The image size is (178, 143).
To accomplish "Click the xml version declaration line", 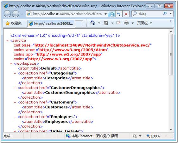I will click(x=65, y=36).
